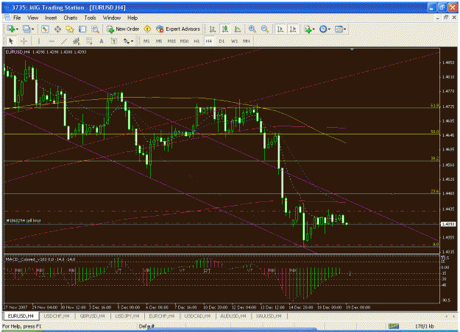
Task: Toggle the Terminal panel icon
Action: pyautogui.click(x=82, y=29)
